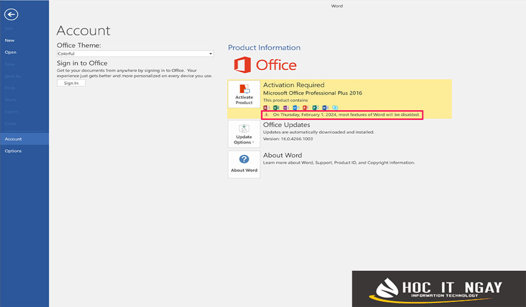
Task: Click the Office Updates heading
Action: pos(286,124)
